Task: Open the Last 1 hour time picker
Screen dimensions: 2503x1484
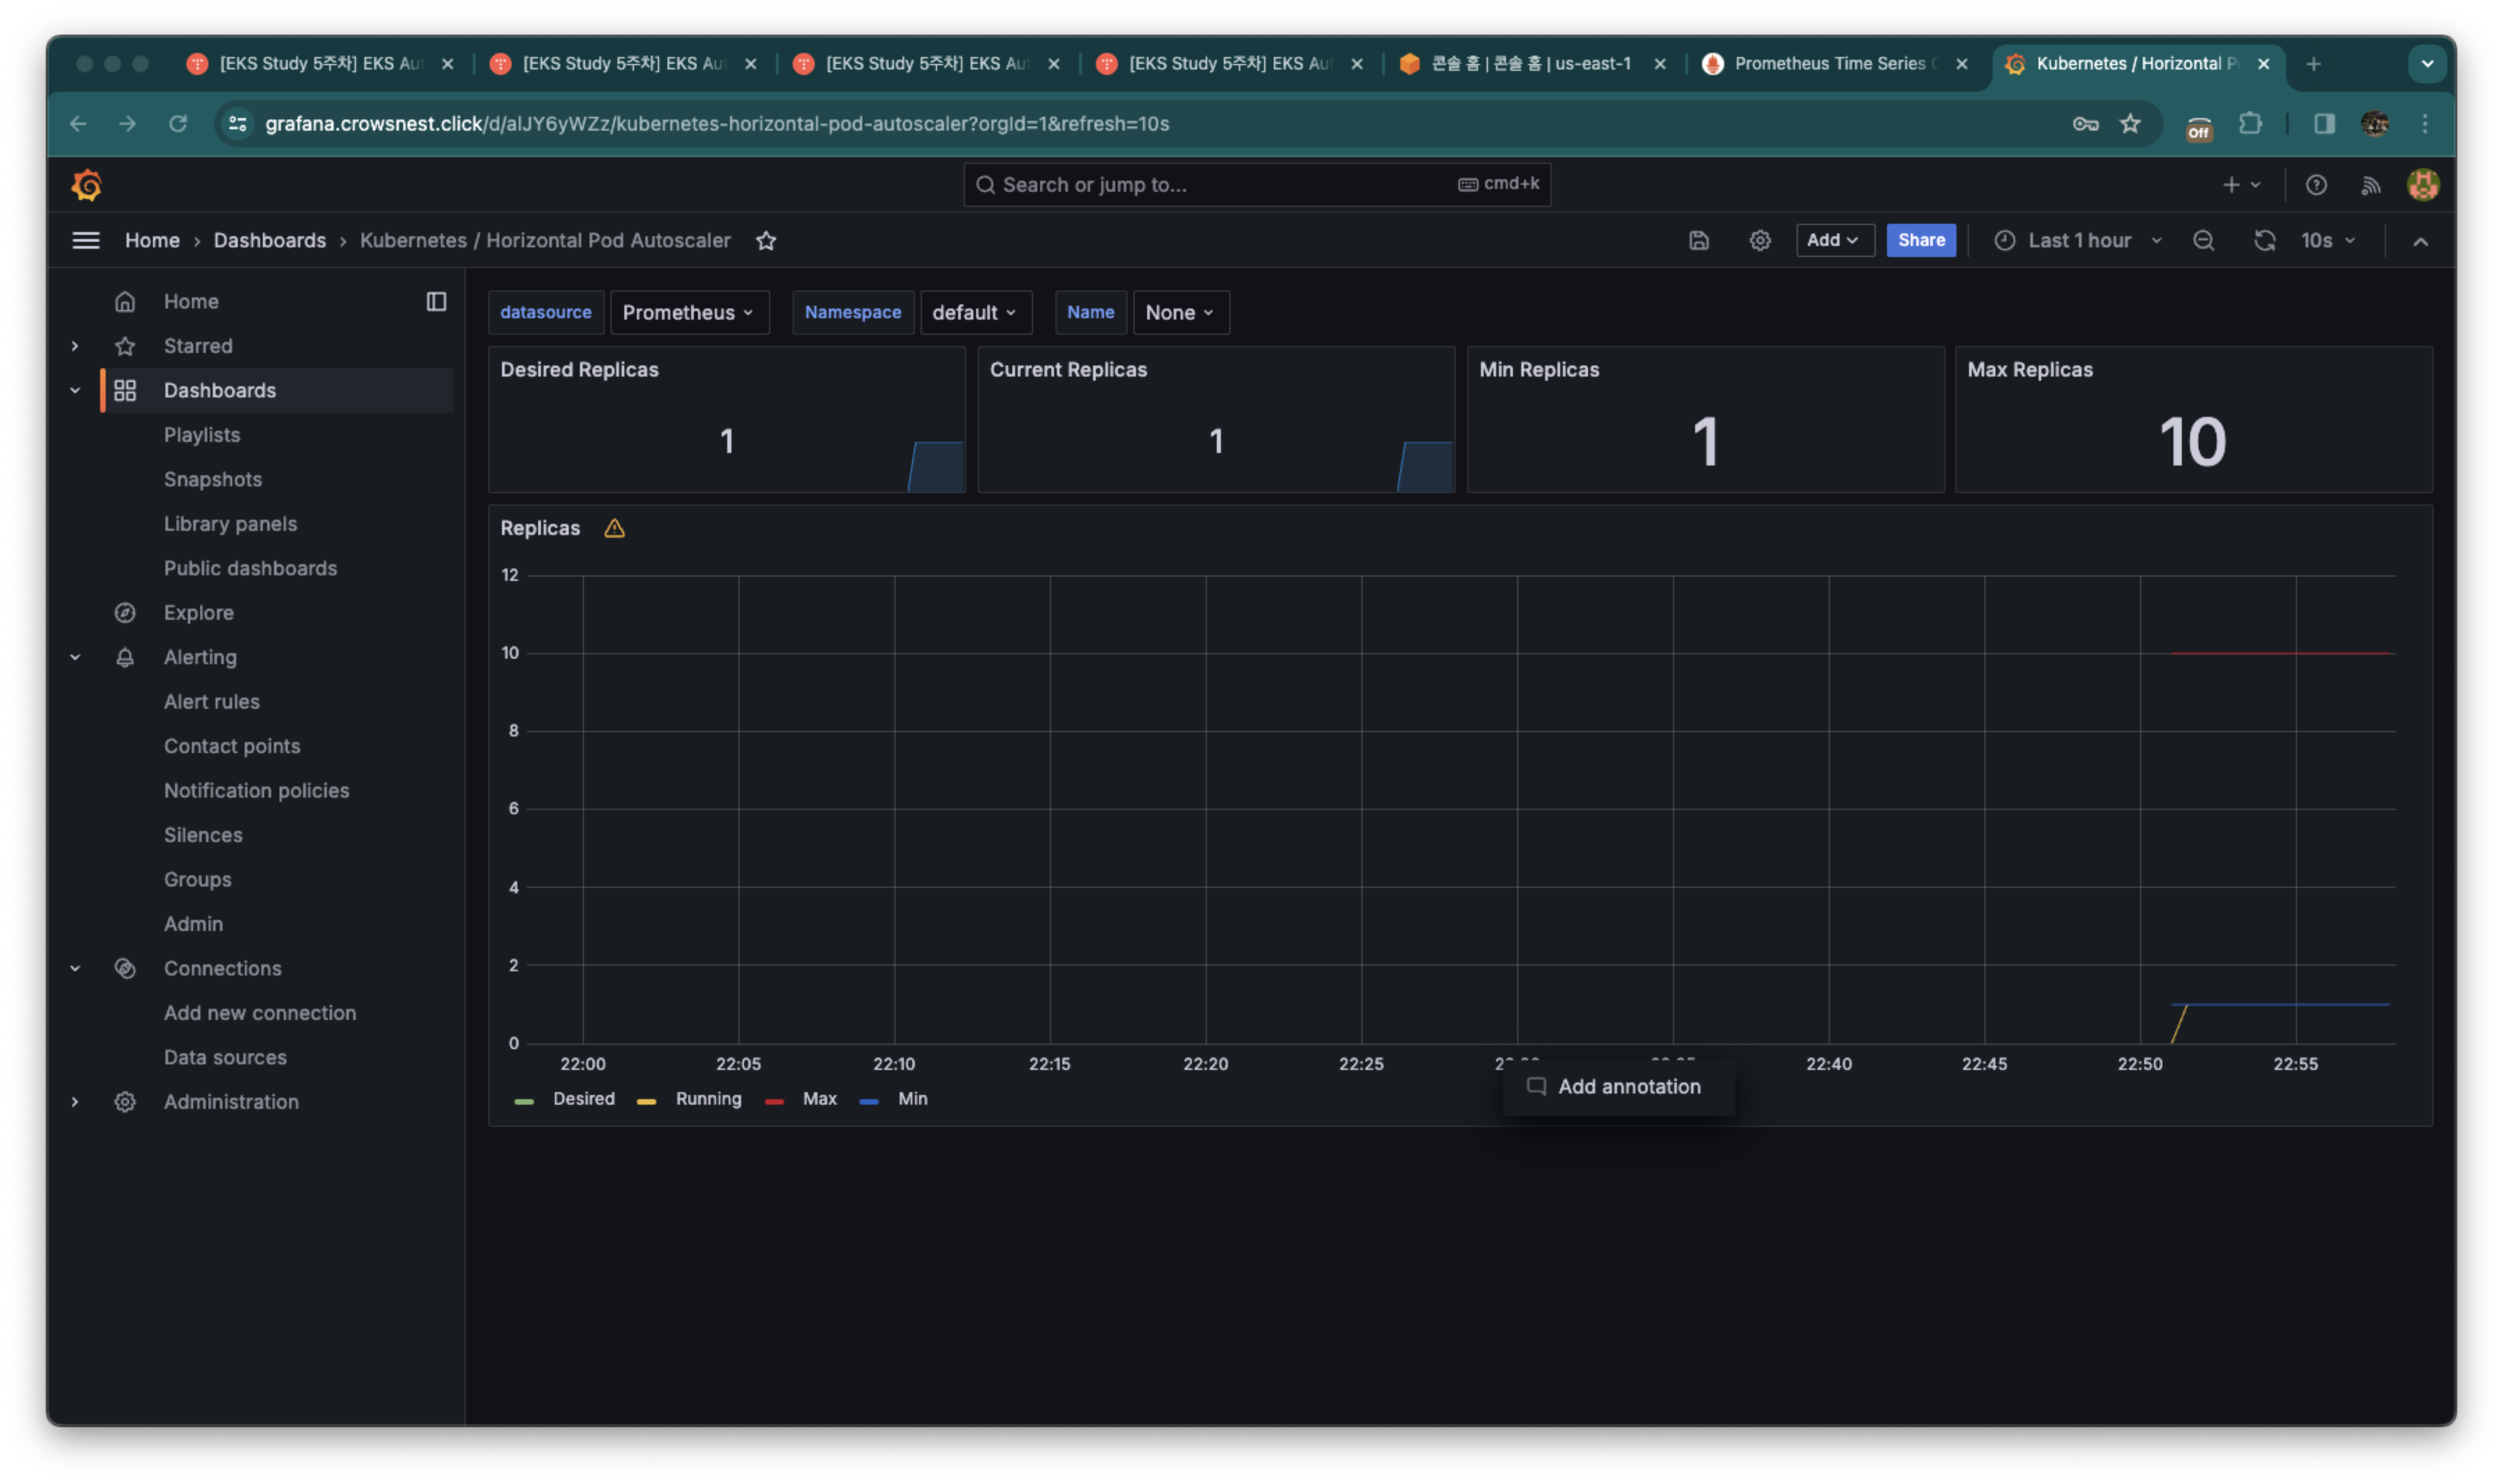Action: pyautogui.click(x=2079, y=240)
